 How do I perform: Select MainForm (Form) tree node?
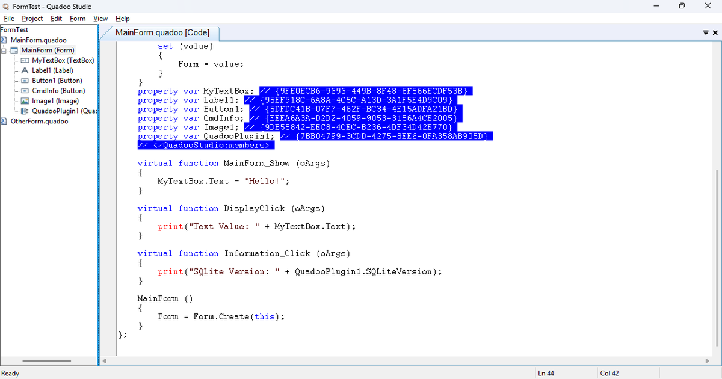(x=48, y=50)
